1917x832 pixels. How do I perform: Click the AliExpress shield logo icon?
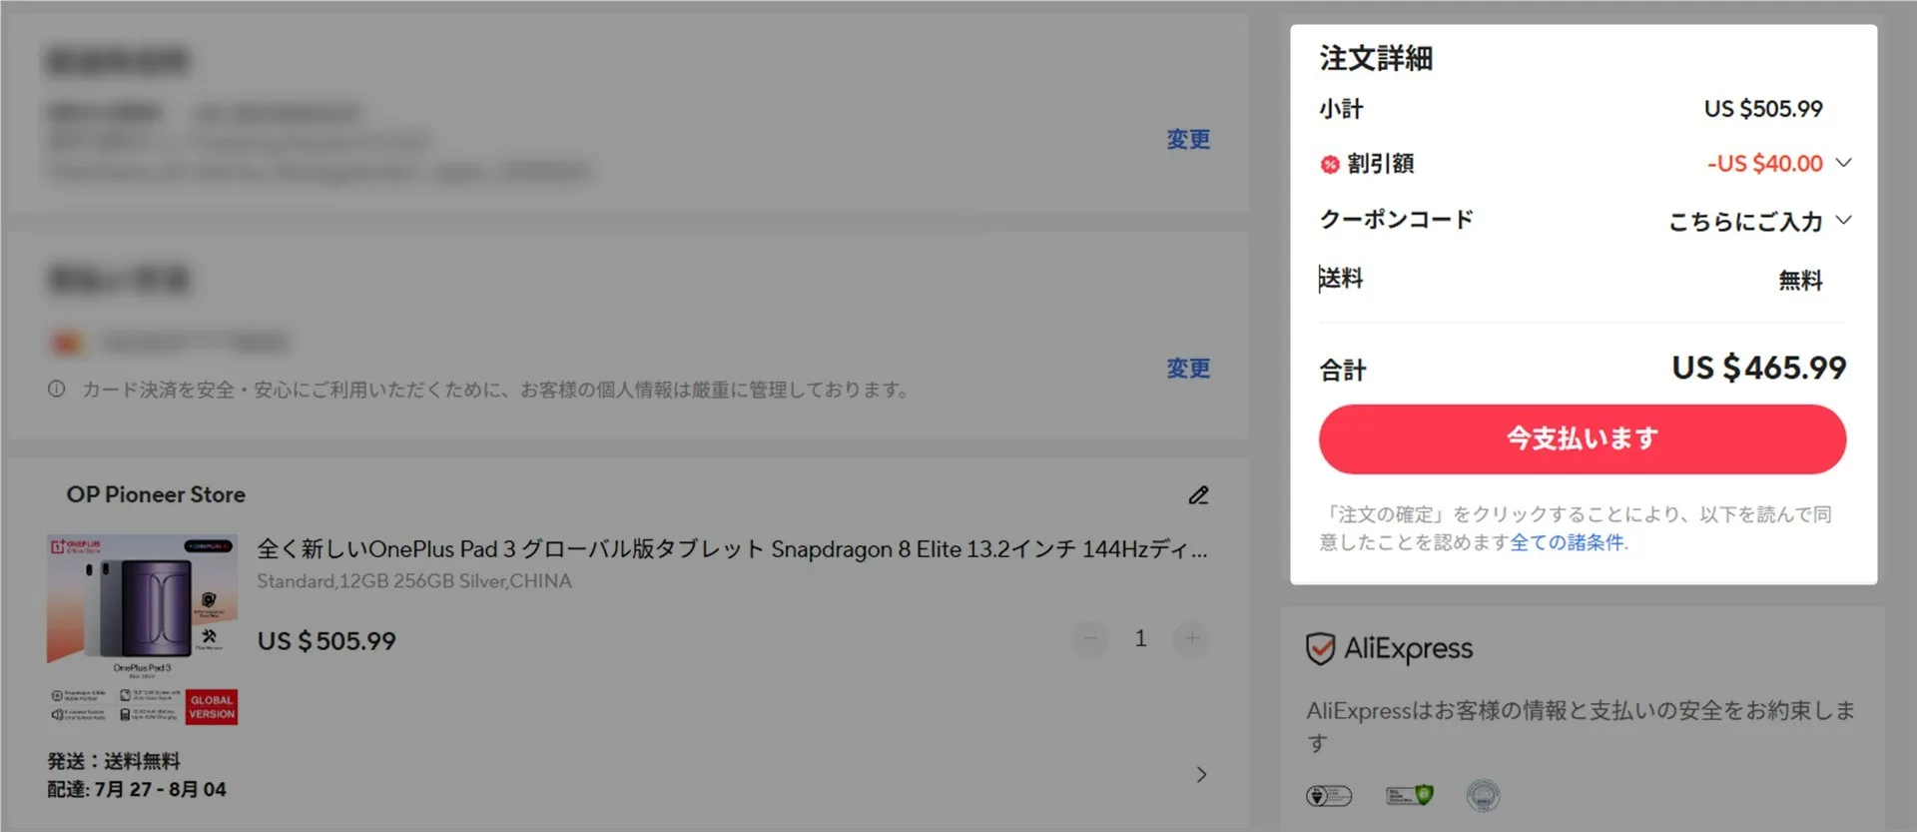[x=1320, y=649]
